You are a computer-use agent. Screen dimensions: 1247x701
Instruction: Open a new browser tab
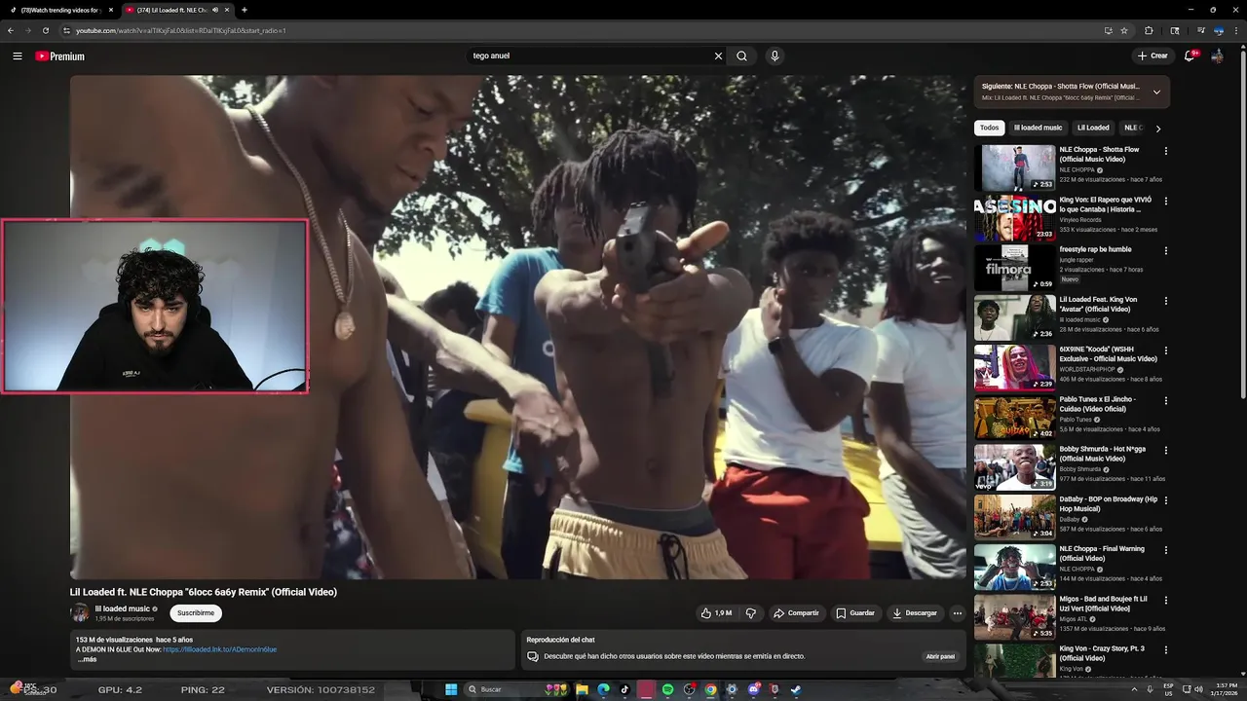coord(244,10)
